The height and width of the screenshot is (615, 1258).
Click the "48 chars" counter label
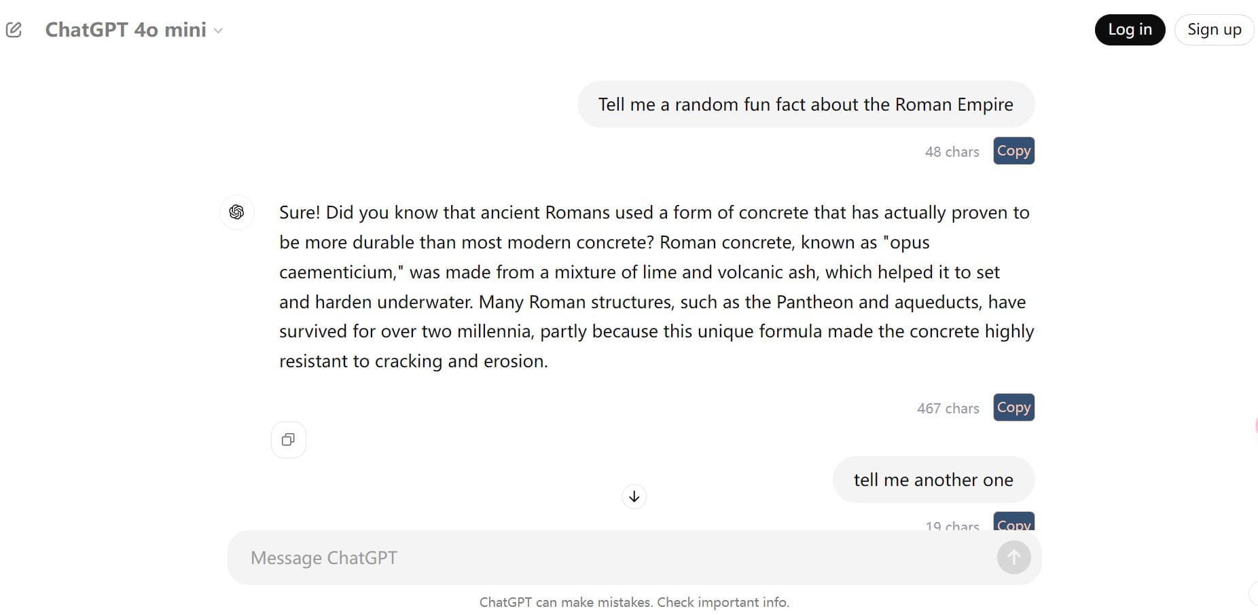tap(952, 152)
